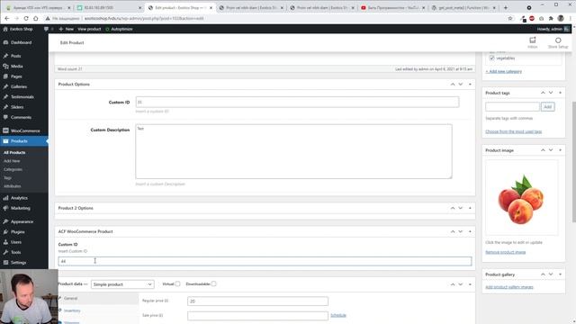576x324 pixels.
Task: Open the Dashboard menu item
Action: 21,42
